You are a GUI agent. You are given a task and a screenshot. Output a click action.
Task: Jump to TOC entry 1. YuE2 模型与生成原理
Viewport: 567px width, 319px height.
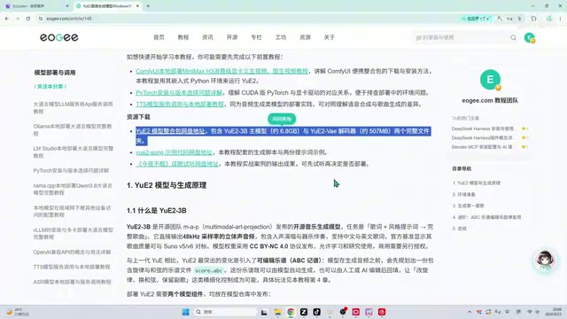pos(477,183)
